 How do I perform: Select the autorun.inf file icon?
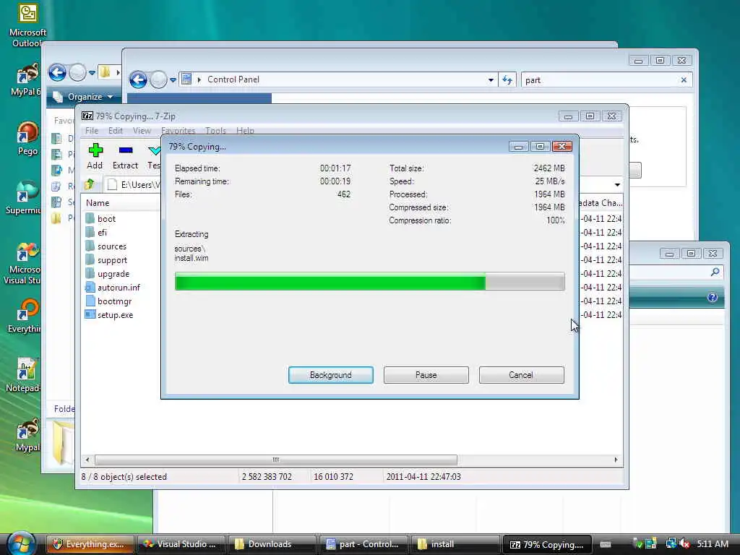90,287
